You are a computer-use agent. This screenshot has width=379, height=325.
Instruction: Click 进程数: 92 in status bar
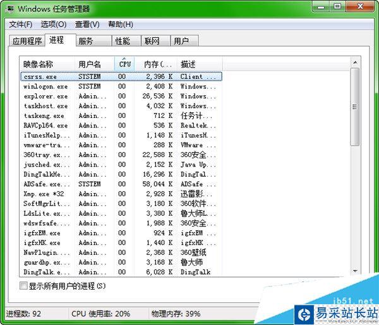click(x=23, y=314)
